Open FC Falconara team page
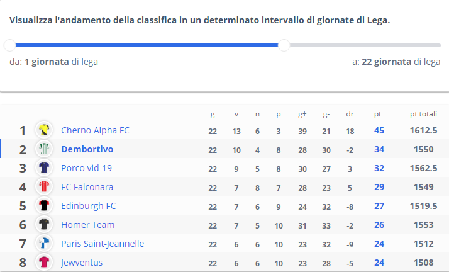 87,187
